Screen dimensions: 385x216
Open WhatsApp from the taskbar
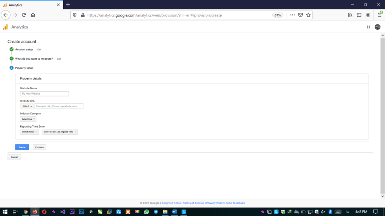pos(146,212)
